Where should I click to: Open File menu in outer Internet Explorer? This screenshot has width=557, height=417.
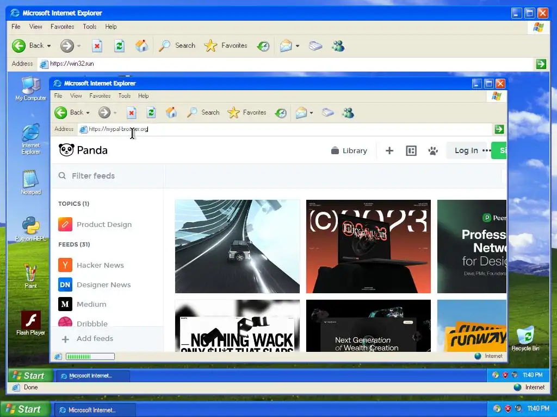coord(16,27)
